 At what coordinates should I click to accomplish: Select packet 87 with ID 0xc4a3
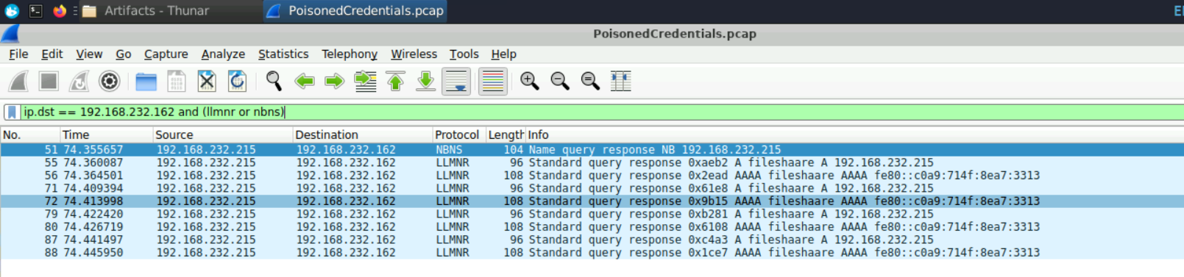pos(592,240)
